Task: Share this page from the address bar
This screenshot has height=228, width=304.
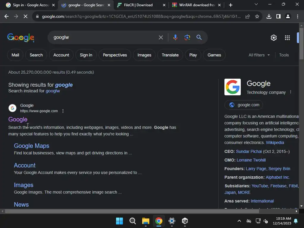Action: 248,17
